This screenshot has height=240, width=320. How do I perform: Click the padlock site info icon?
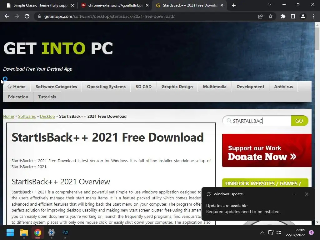[39, 16]
